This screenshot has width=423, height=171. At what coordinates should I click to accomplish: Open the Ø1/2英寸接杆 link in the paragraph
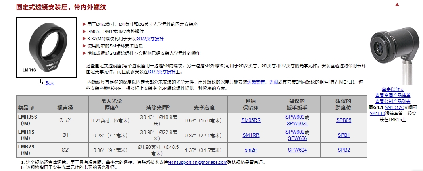(162, 72)
